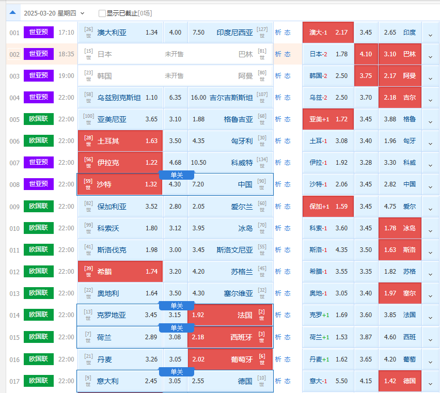
Task: Select draw odds 4.00 in match 001
Action: point(176,33)
